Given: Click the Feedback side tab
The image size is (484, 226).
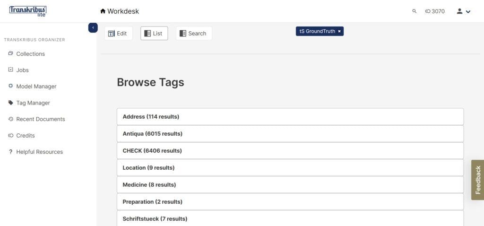Looking at the screenshot, I should pyautogui.click(x=477, y=180).
